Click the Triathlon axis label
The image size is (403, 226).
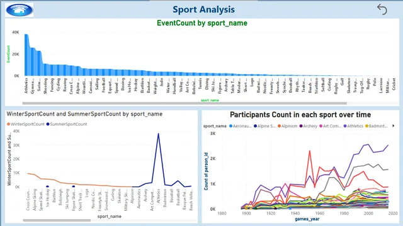[316, 86]
